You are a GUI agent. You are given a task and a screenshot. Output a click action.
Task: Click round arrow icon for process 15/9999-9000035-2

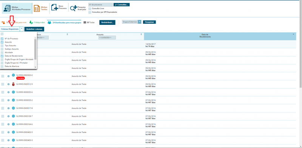pyautogui.click(x=8, y=100)
